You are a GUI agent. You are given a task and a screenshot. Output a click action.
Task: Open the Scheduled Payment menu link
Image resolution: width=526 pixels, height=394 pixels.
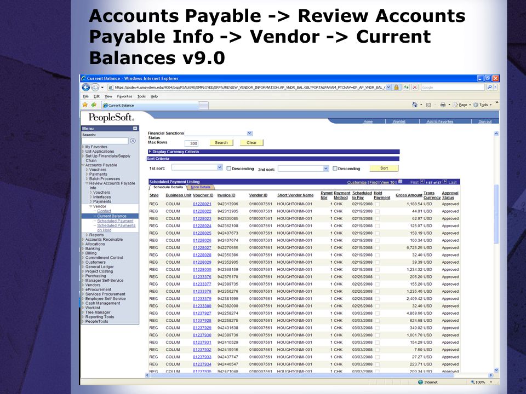click(x=115, y=221)
